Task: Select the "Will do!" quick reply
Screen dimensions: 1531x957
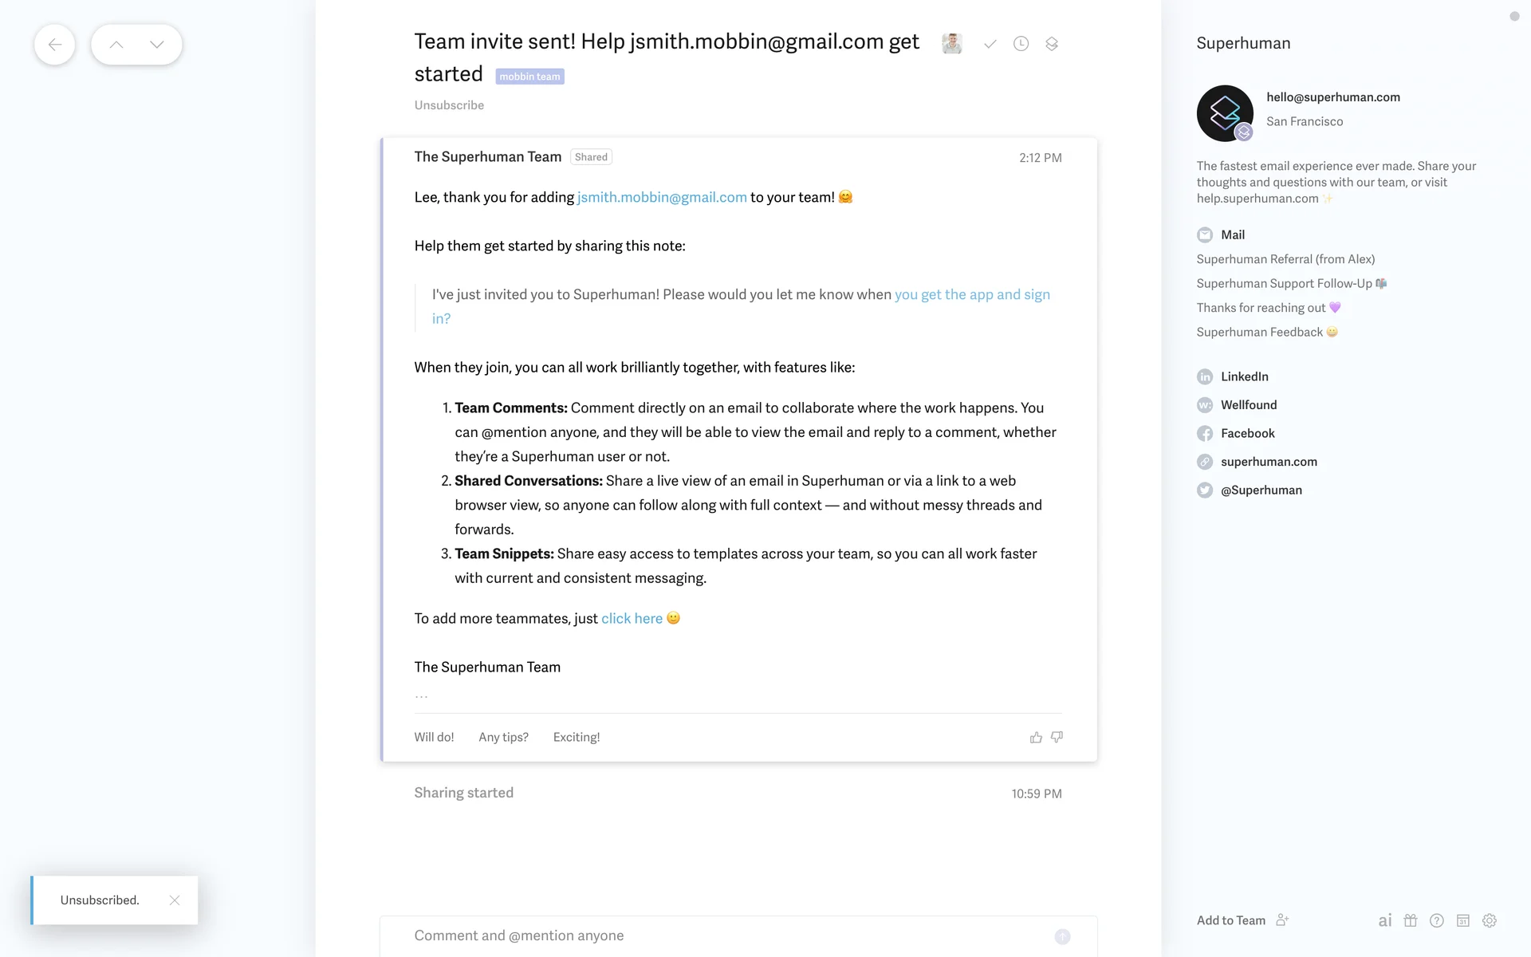Action: click(434, 737)
